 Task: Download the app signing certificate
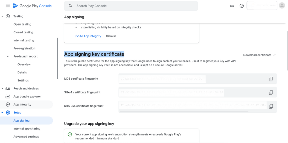[x=259, y=55]
